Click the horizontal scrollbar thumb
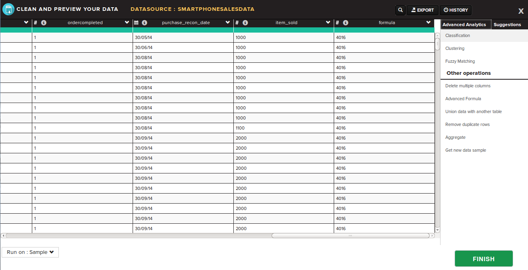Screen dimensions: 528x270 [x=350, y=236]
